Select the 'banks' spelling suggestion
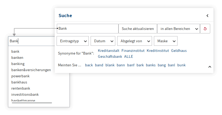Image resolution: width=222 pixels, height=115 pixels. click(x=151, y=65)
